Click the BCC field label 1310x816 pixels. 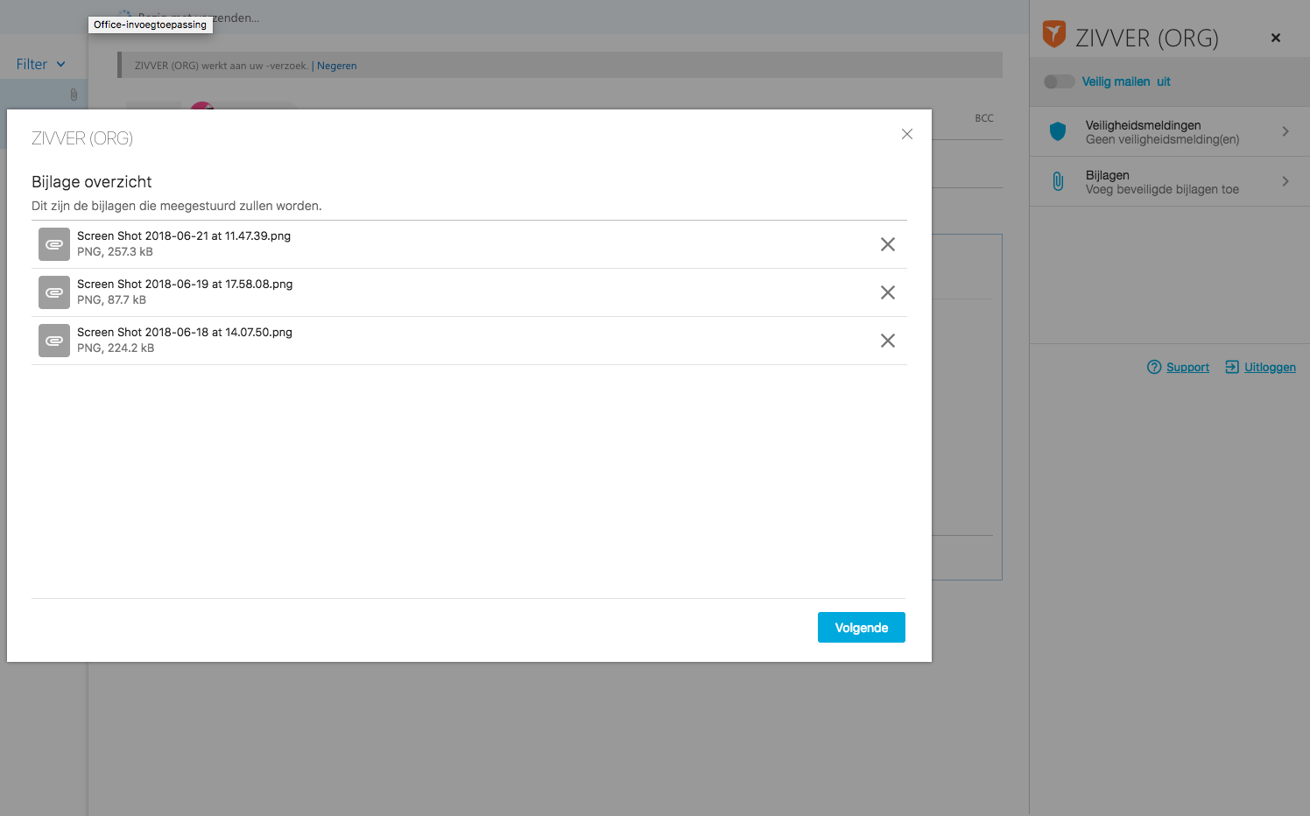coord(984,118)
